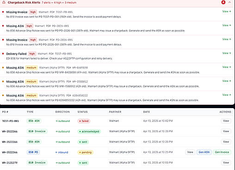Click View button for WM-3522366 810 Invoice row
The width and height of the screenshot is (235, 170).
click(226, 131)
